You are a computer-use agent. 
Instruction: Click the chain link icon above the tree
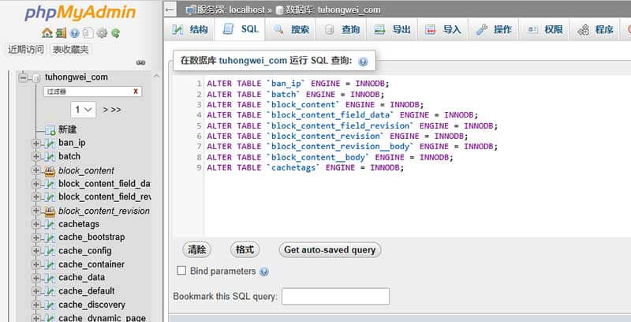141,62
